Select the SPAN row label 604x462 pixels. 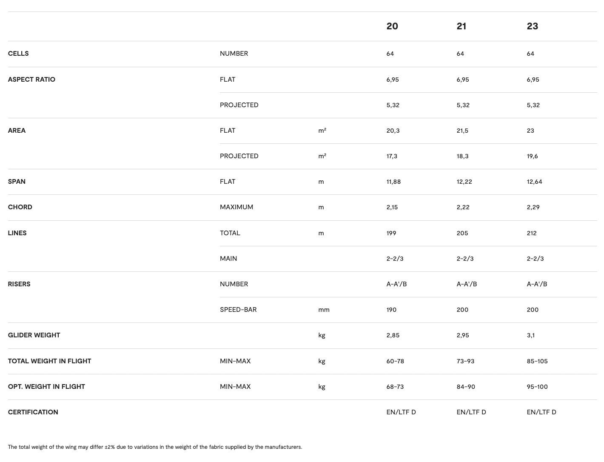click(x=17, y=182)
